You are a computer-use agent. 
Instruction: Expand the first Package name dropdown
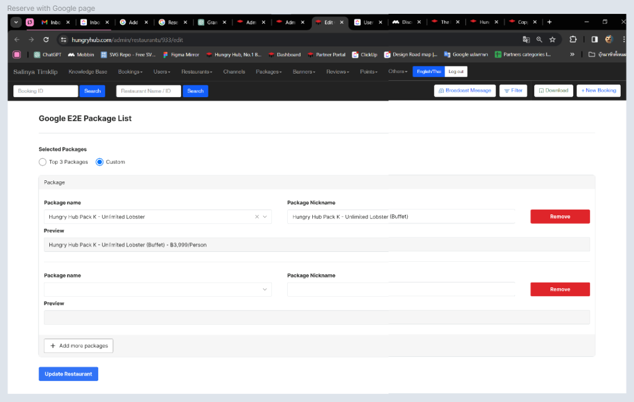pyautogui.click(x=265, y=217)
